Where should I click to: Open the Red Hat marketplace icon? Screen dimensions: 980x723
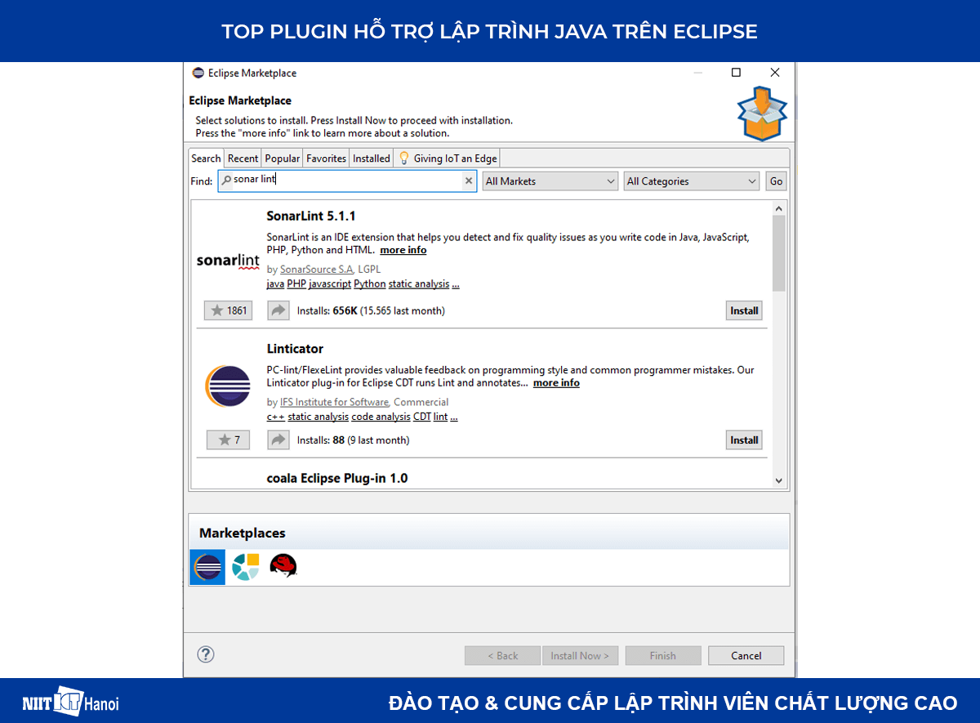point(283,567)
